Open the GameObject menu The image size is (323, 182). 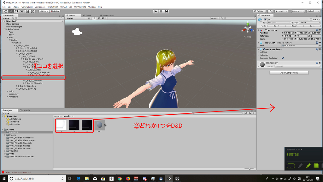[27, 7]
